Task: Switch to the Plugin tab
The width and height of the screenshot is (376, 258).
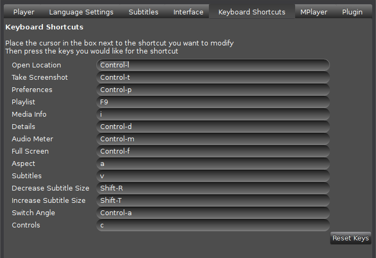Action: tap(352, 12)
